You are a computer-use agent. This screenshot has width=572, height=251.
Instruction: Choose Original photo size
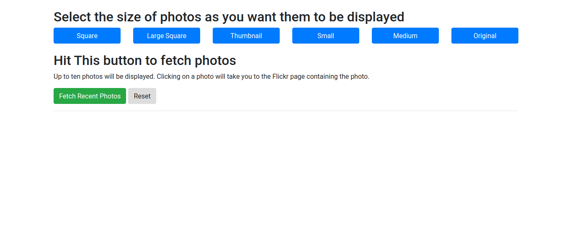[x=485, y=36]
